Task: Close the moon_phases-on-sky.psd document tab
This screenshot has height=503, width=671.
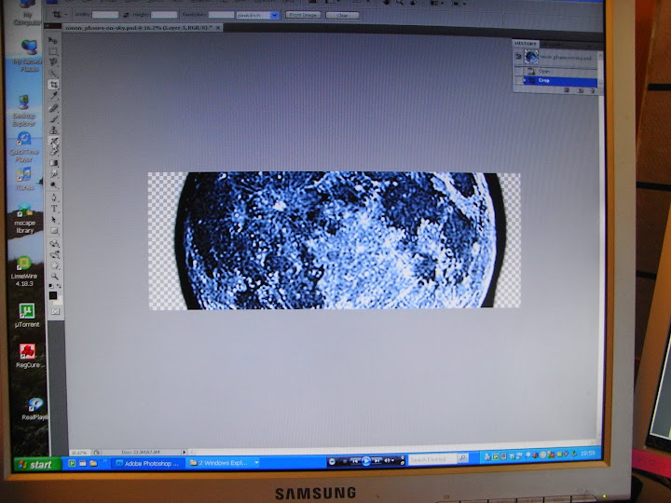Action: tap(218, 28)
